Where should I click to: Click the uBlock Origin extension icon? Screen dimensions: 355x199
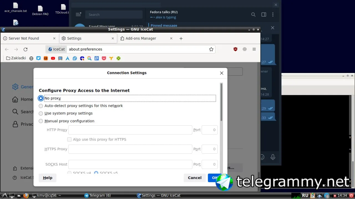tap(235, 49)
